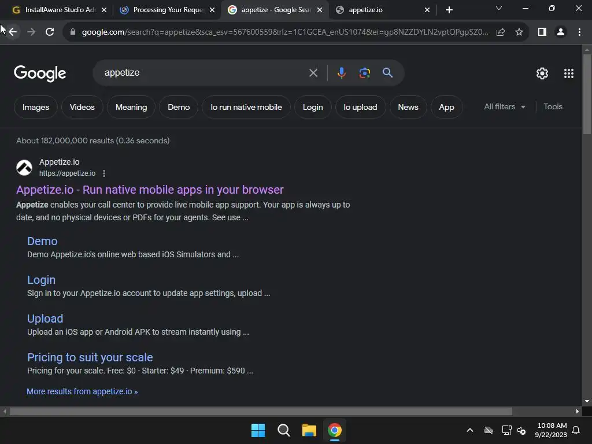Reload the current page
Image resolution: width=592 pixels, height=444 pixels.
coord(50,32)
